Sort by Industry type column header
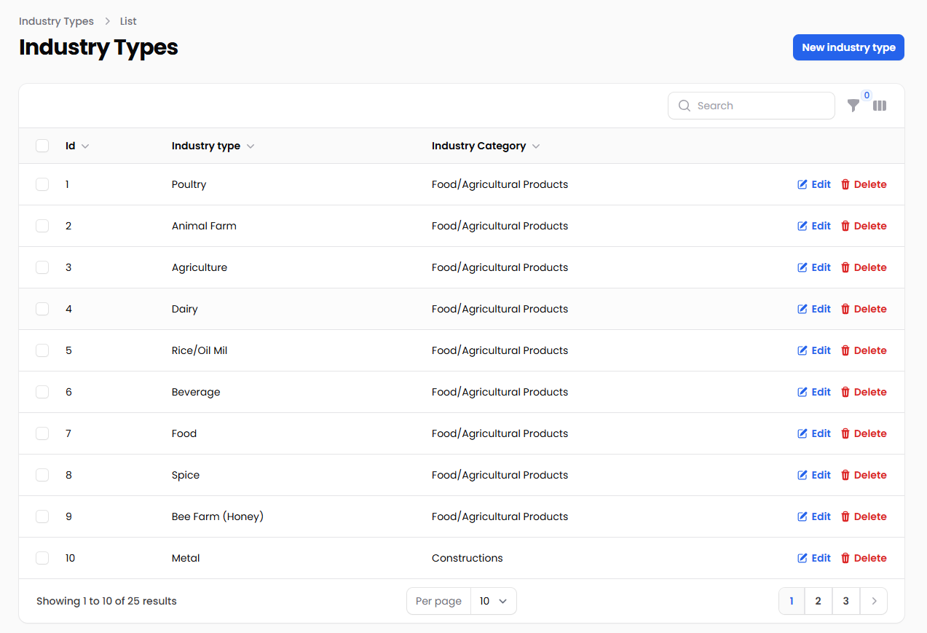The height and width of the screenshot is (633, 927). [206, 146]
